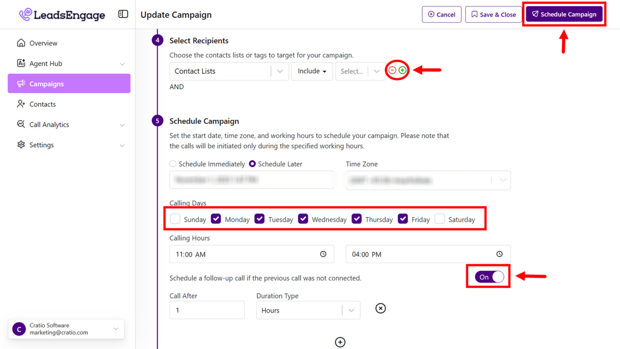Click the green add recipient filter icon
Viewport: 620px width, 349px height.
(x=402, y=70)
